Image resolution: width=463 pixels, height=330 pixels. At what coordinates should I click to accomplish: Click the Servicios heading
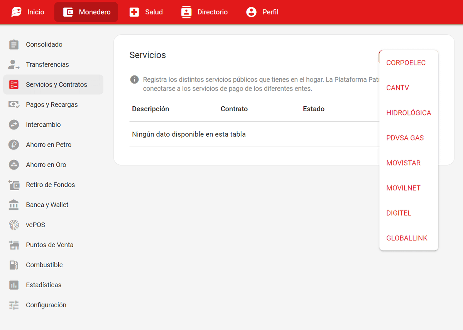tap(148, 55)
